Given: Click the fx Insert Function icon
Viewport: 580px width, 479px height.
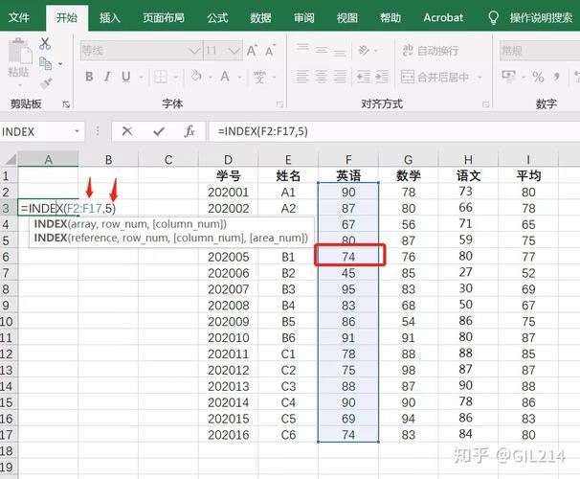Looking at the screenshot, I should click(x=190, y=131).
